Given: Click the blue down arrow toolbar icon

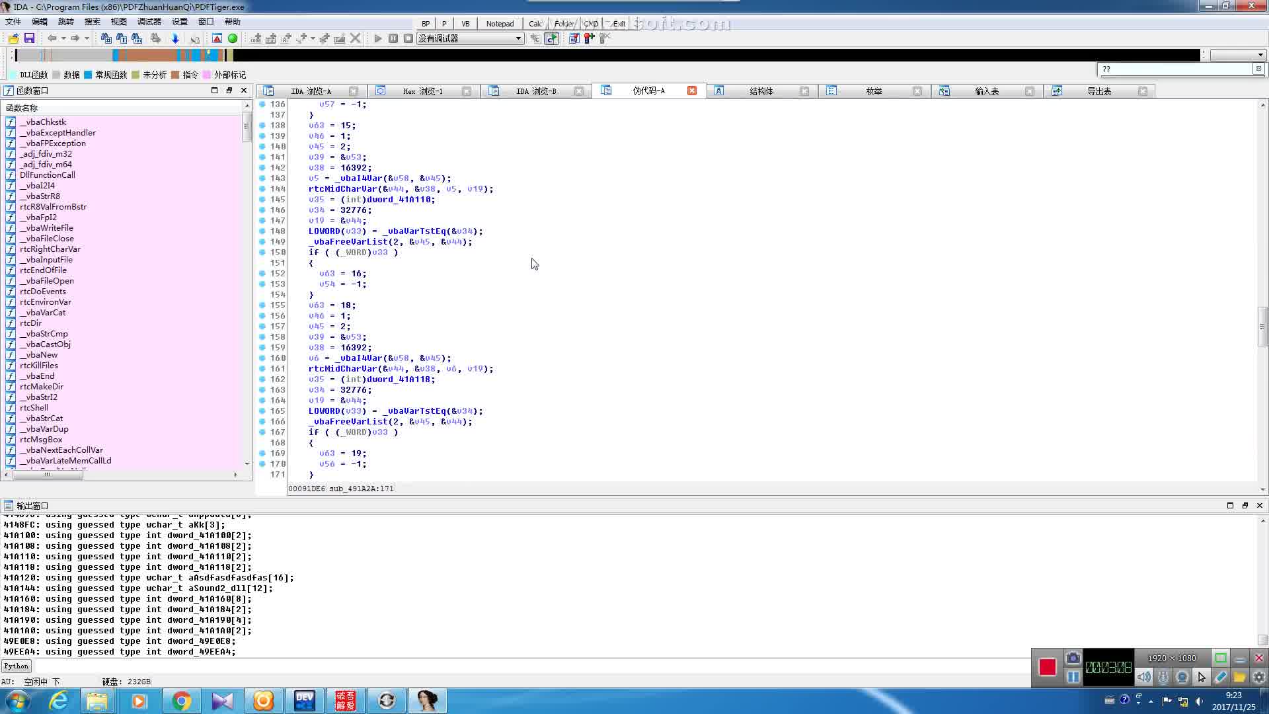Looking at the screenshot, I should [175, 38].
